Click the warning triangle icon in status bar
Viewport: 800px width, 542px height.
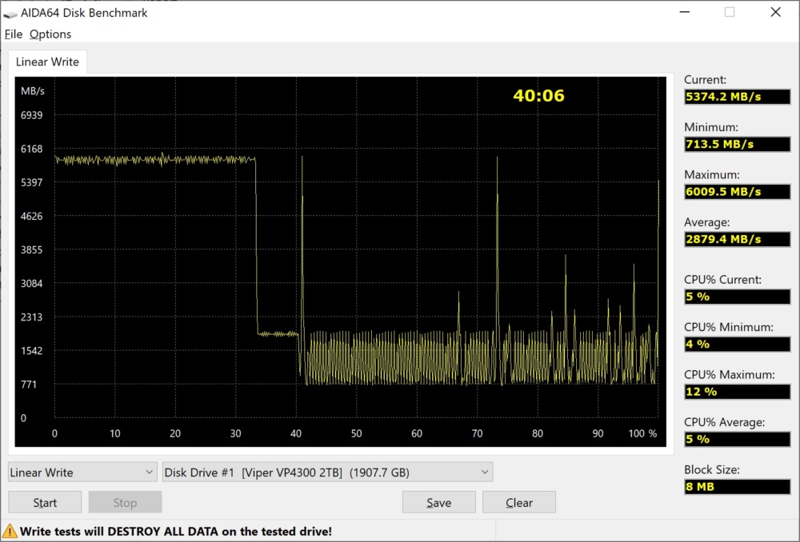10,532
